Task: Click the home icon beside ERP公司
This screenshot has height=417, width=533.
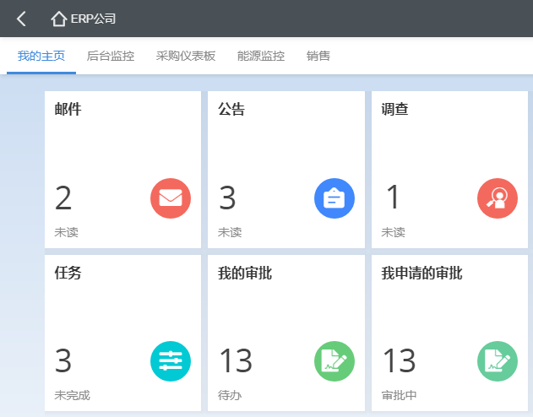Action: pos(58,19)
